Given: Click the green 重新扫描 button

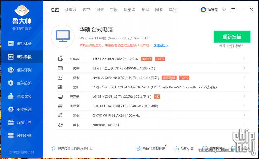Looking at the screenshot, I should (232, 36).
